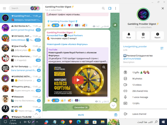Image resolution: width=167 pixels, height=125 pixels.
Task: Open the Gambling Provider Digest chat in list
Action: 21,18
